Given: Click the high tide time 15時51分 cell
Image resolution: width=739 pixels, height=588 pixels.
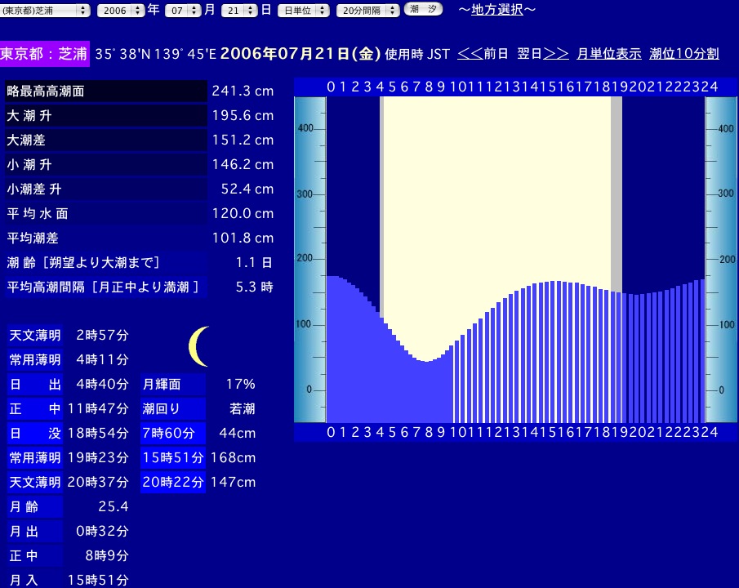Looking at the screenshot, I should [x=173, y=458].
